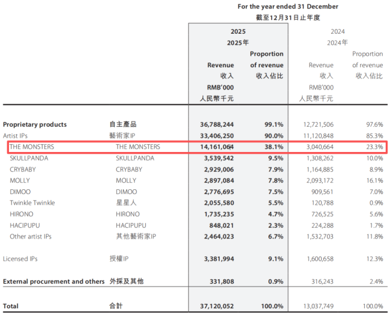Click the Chinese total label 合計
The image size is (390, 313).
click(x=116, y=306)
